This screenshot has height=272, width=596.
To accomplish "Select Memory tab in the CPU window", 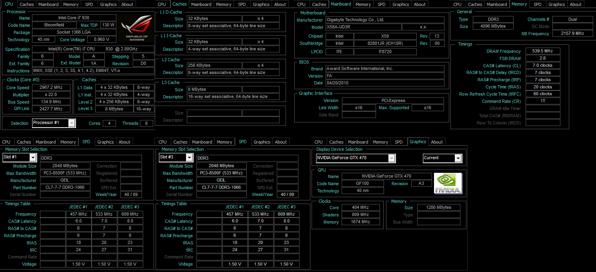I will coord(71,4).
